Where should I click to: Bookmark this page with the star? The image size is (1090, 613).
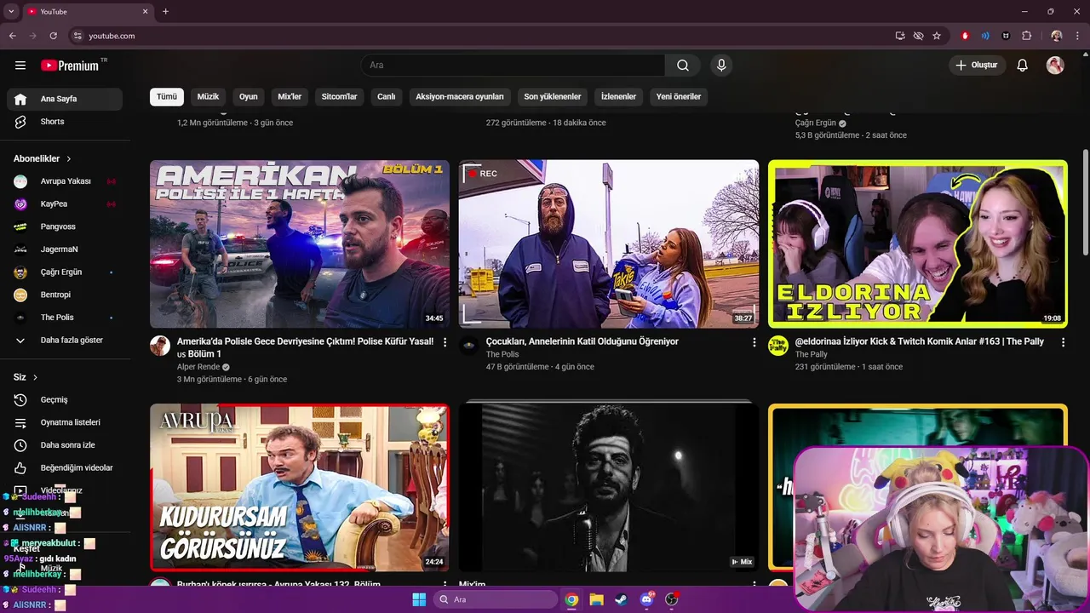click(937, 36)
